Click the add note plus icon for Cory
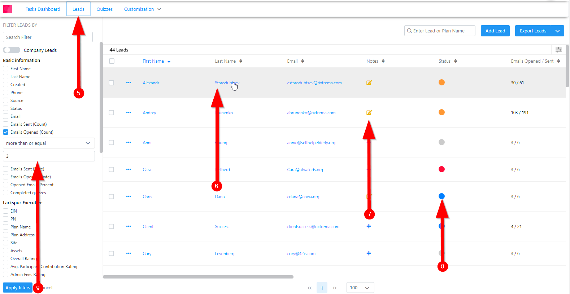Image resolution: width=570 pixels, height=294 pixels. [369, 253]
